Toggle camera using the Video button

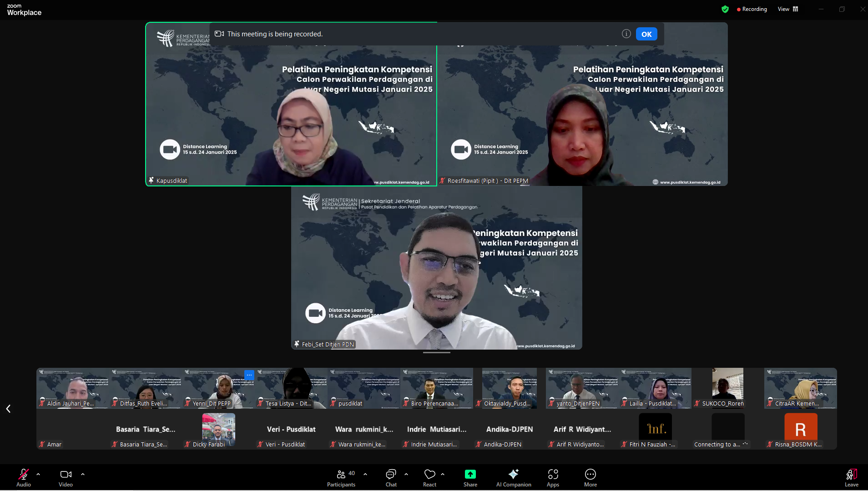(66, 477)
